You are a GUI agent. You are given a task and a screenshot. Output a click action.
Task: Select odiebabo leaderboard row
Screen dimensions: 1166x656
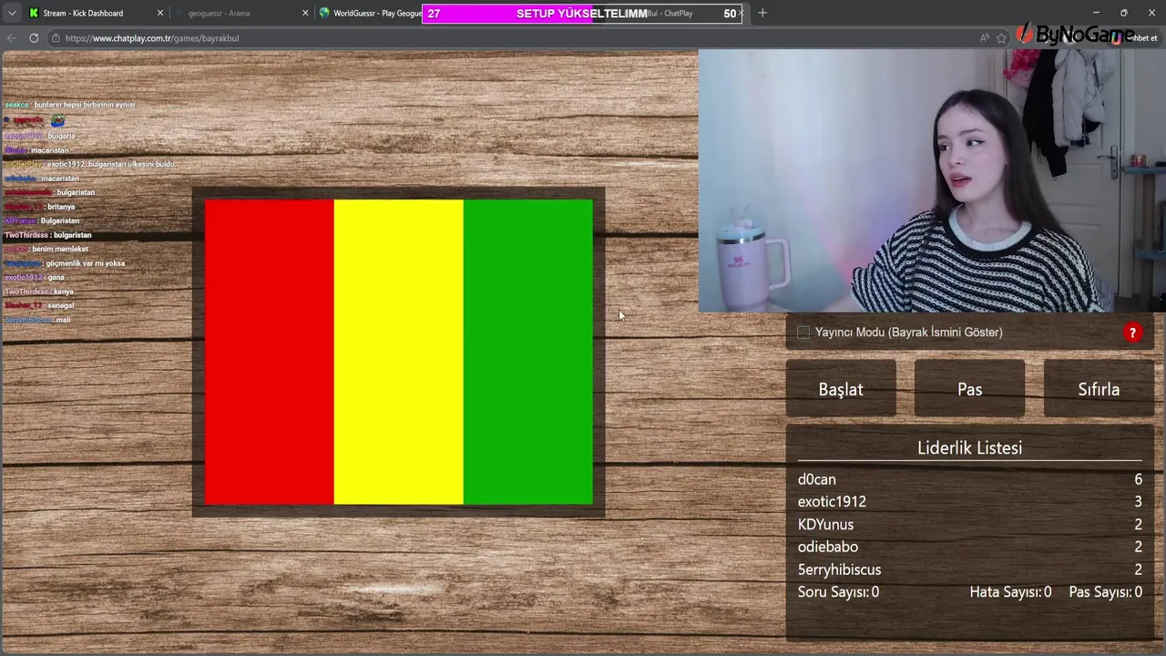pyautogui.click(x=969, y=547)
